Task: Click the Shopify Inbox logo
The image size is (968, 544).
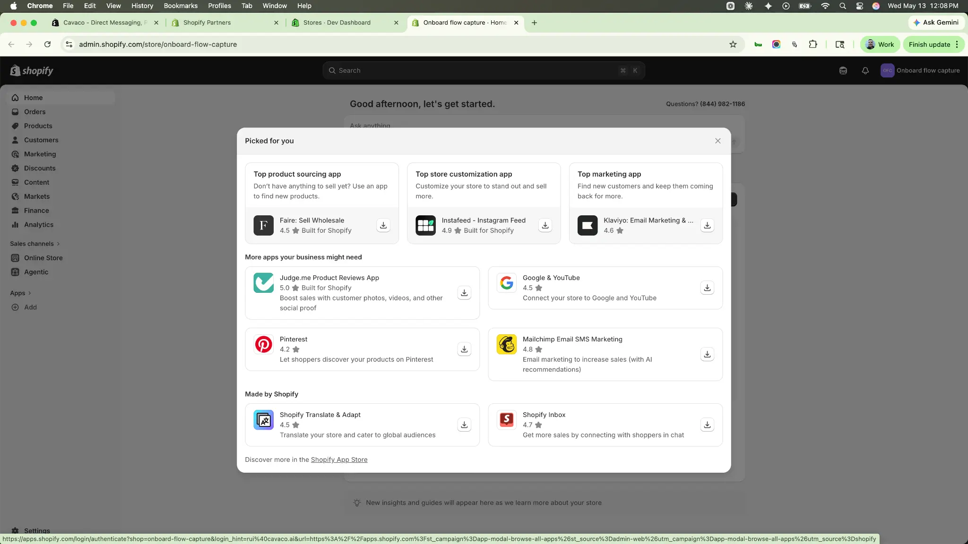Action: [x=507, y=420]
